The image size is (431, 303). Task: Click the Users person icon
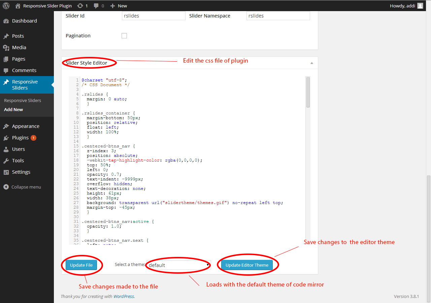(x=6, y=149)
